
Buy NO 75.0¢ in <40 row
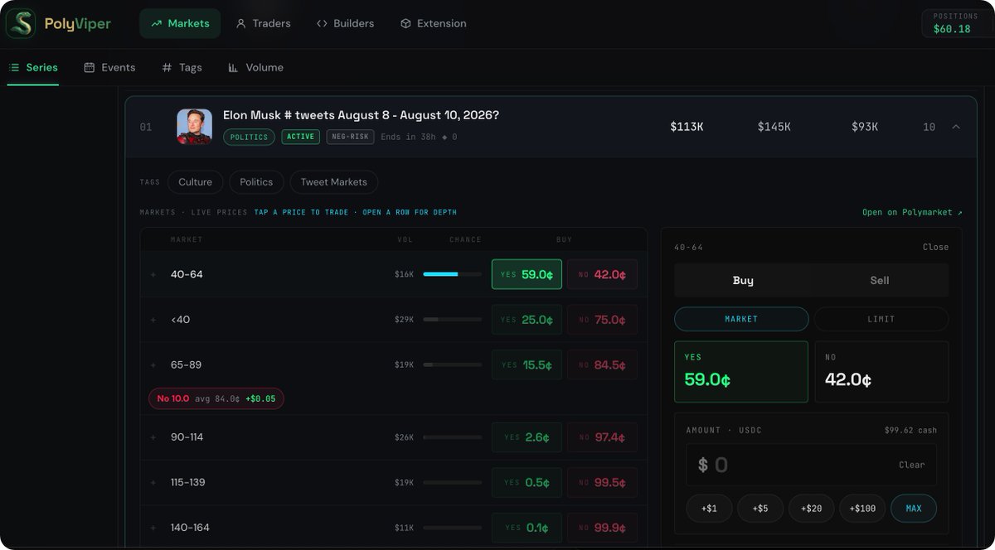[x=602, y=320]
